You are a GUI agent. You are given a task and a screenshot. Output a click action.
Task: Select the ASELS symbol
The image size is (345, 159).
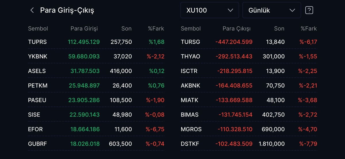[x=37, y=71]
